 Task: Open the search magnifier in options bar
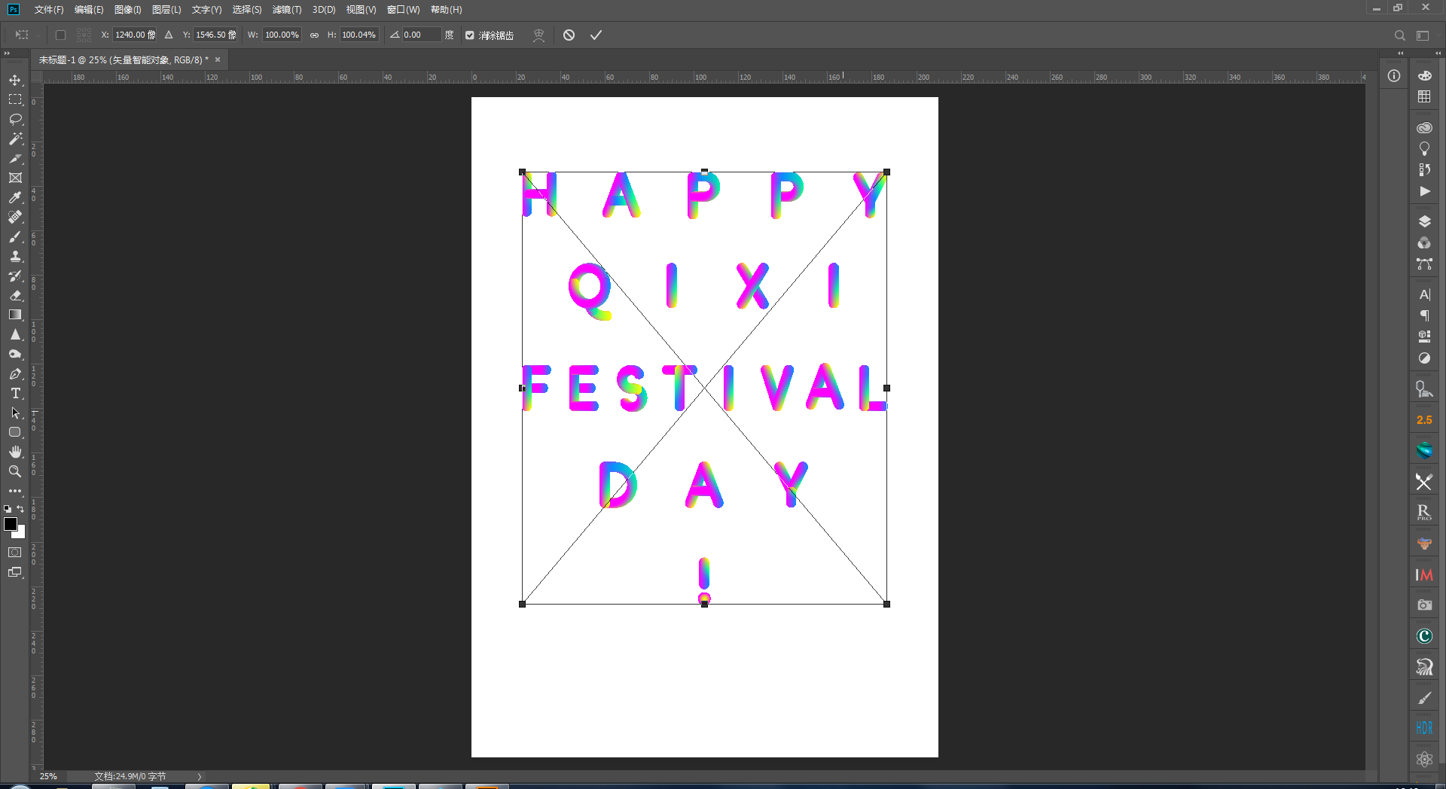point(1399,35)
